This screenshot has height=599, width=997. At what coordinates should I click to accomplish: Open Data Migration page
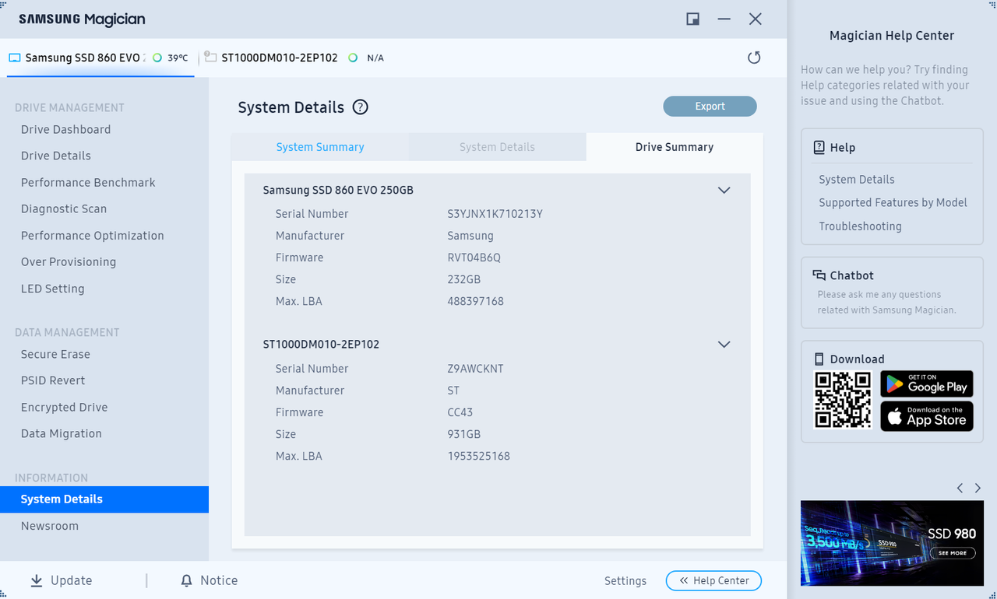[62, 434]
